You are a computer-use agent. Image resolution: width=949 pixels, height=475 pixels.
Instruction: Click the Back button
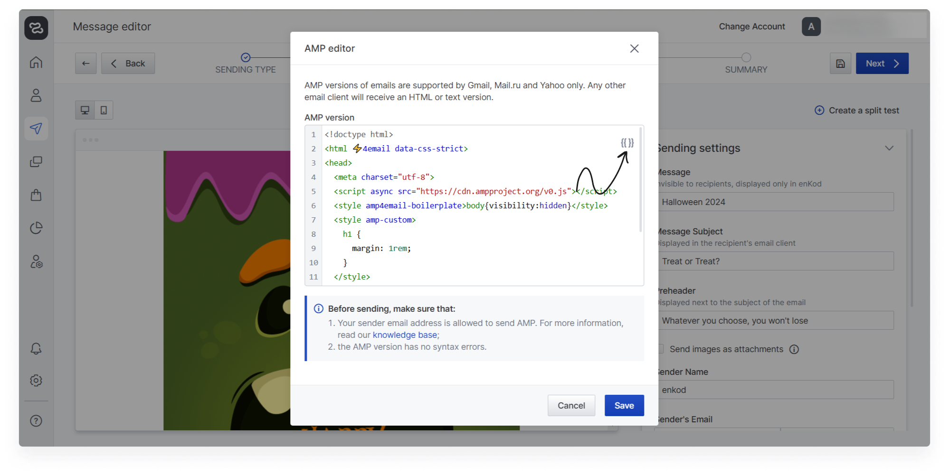tap(128, 63)
